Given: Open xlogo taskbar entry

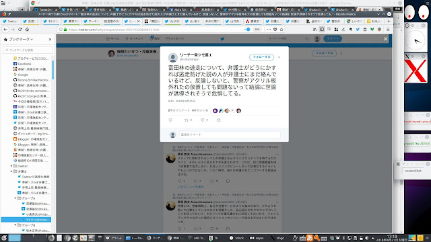Looking at the screenshot, I should pos(277,238).
